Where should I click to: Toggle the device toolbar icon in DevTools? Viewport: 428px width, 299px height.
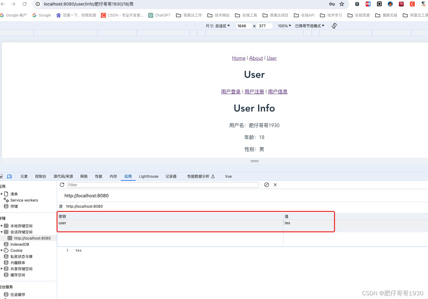click(10, 176)
